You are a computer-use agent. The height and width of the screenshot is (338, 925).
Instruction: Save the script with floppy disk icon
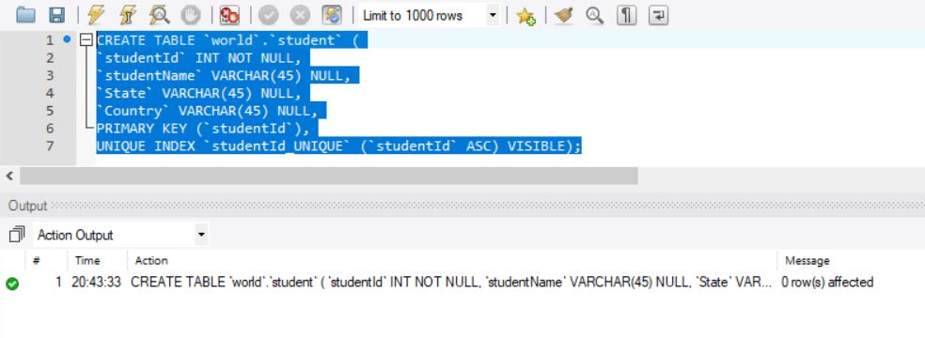(x=56, y=15)
